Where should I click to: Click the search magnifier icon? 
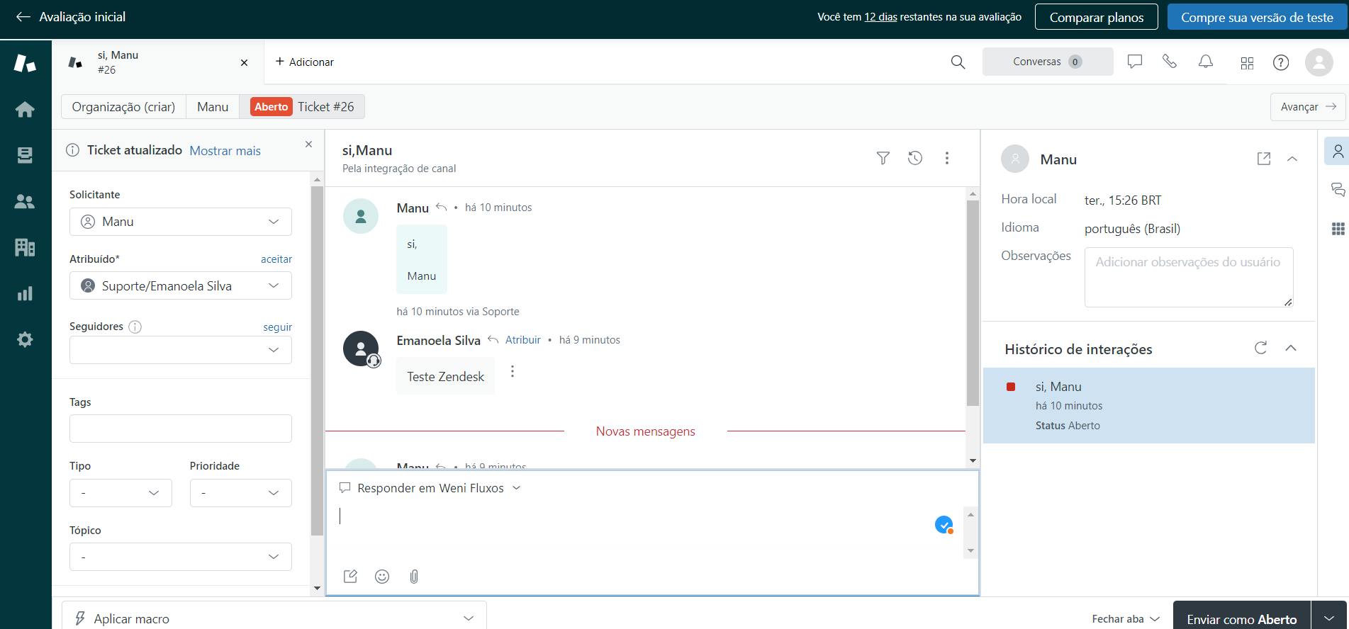(x=958, y=62)
